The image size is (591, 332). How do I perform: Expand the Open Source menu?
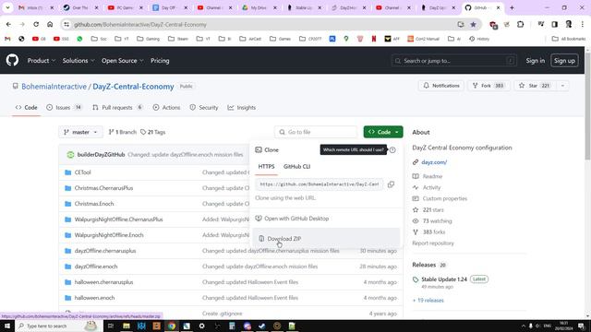coord(122,61)
